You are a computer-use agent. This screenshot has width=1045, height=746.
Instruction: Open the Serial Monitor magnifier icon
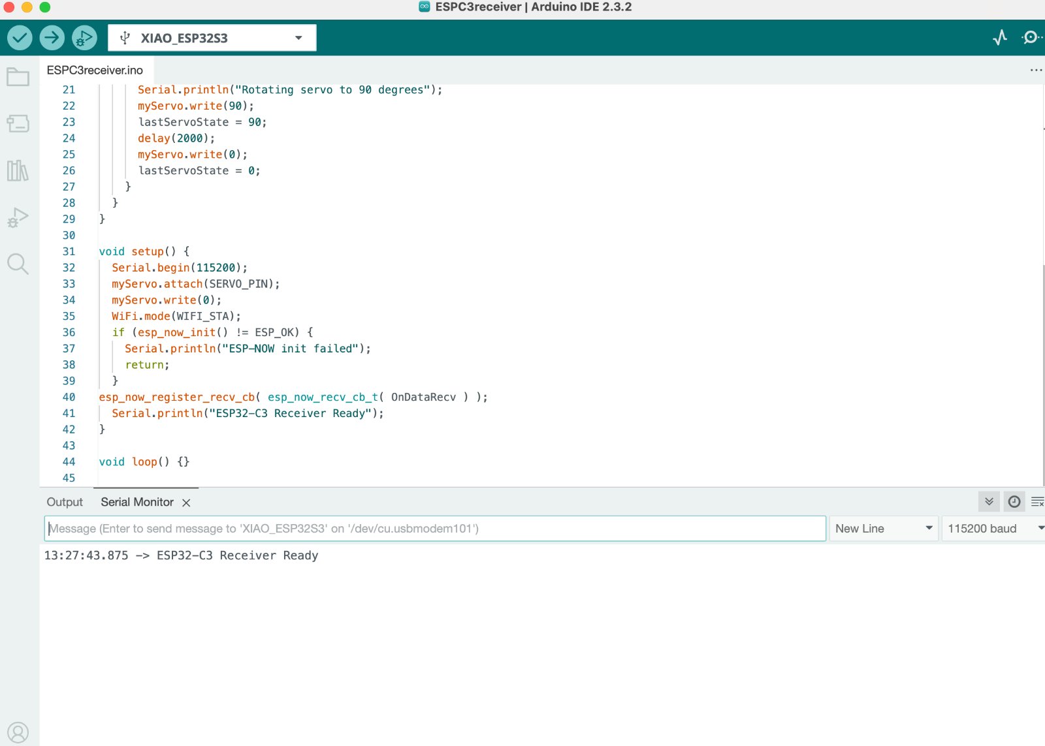[x=1031, y=38]
